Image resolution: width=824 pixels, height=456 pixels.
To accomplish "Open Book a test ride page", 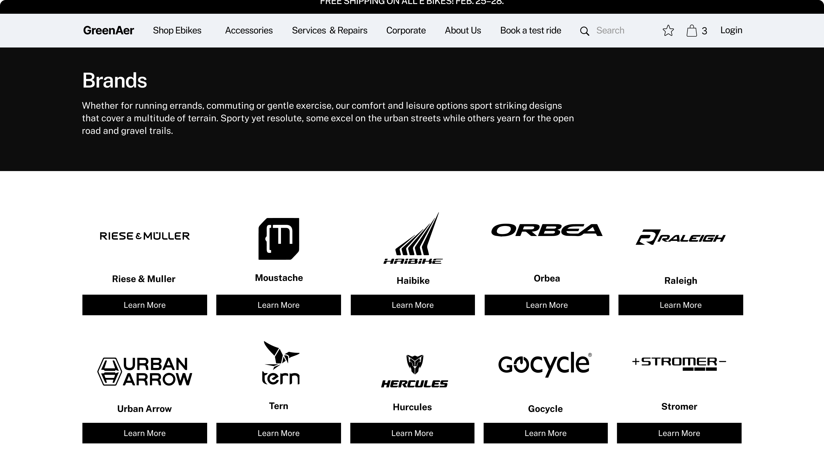I will [530, 30].
